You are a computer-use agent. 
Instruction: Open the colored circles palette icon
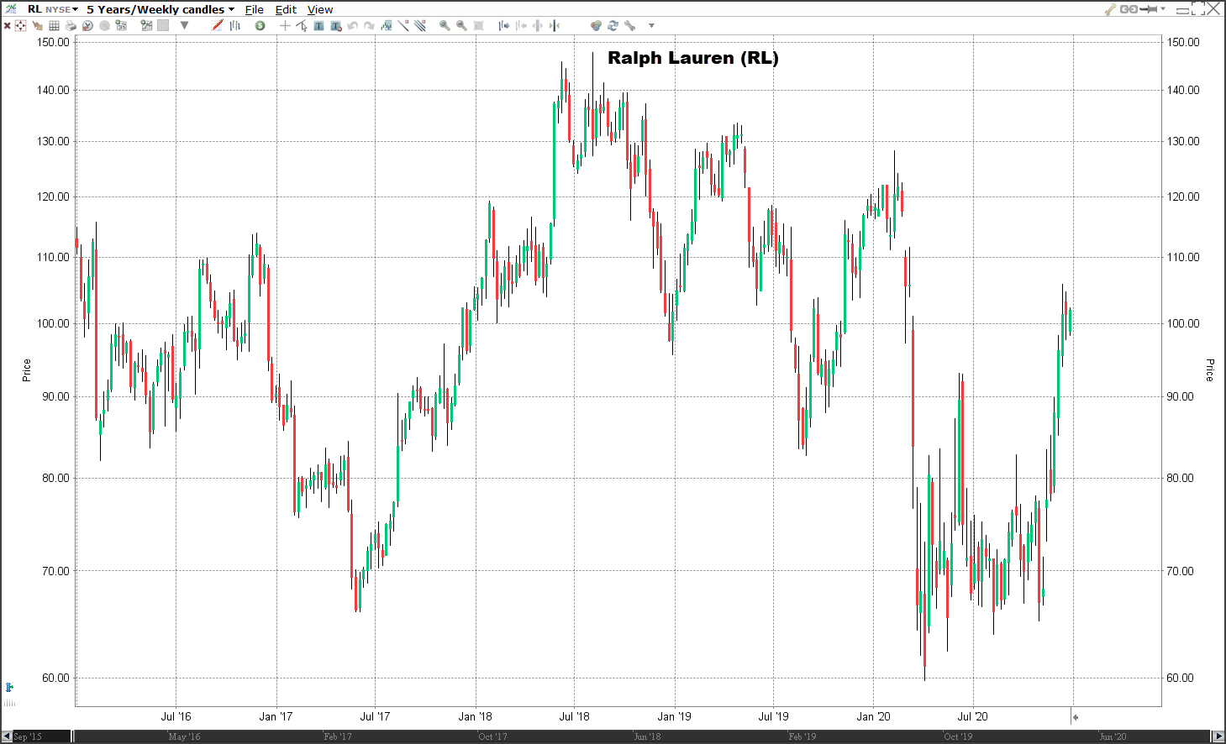(x=596, y=26)
